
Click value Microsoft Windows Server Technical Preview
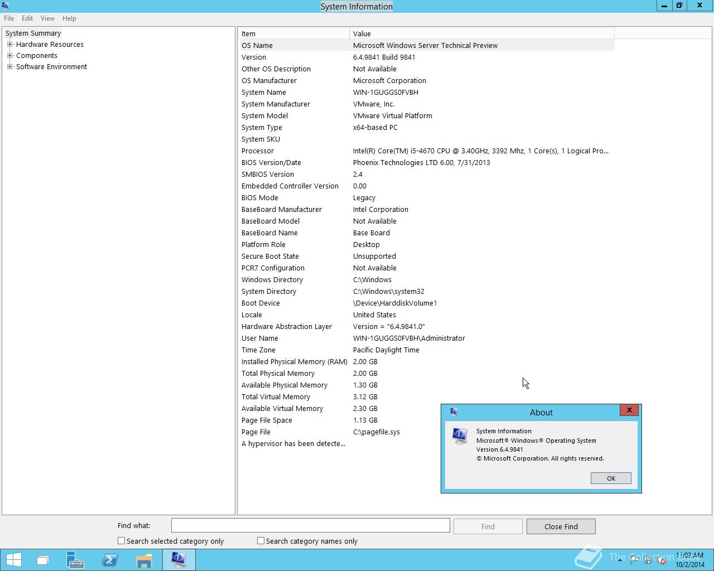coord(425,46)
